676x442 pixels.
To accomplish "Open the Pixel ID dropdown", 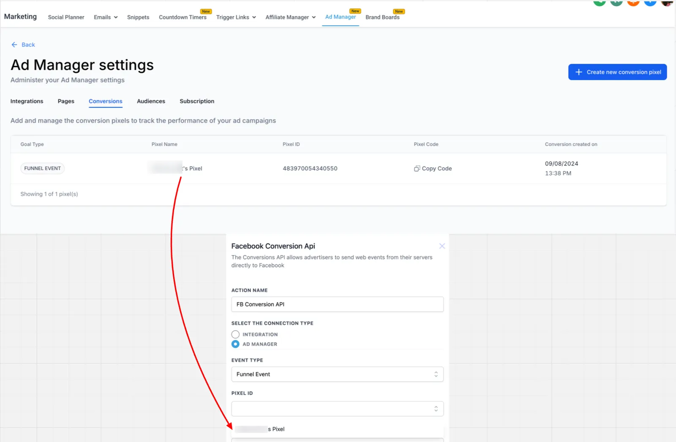I will [337, 409].
